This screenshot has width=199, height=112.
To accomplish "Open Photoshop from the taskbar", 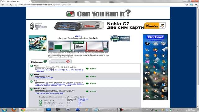I will point(49,110).
